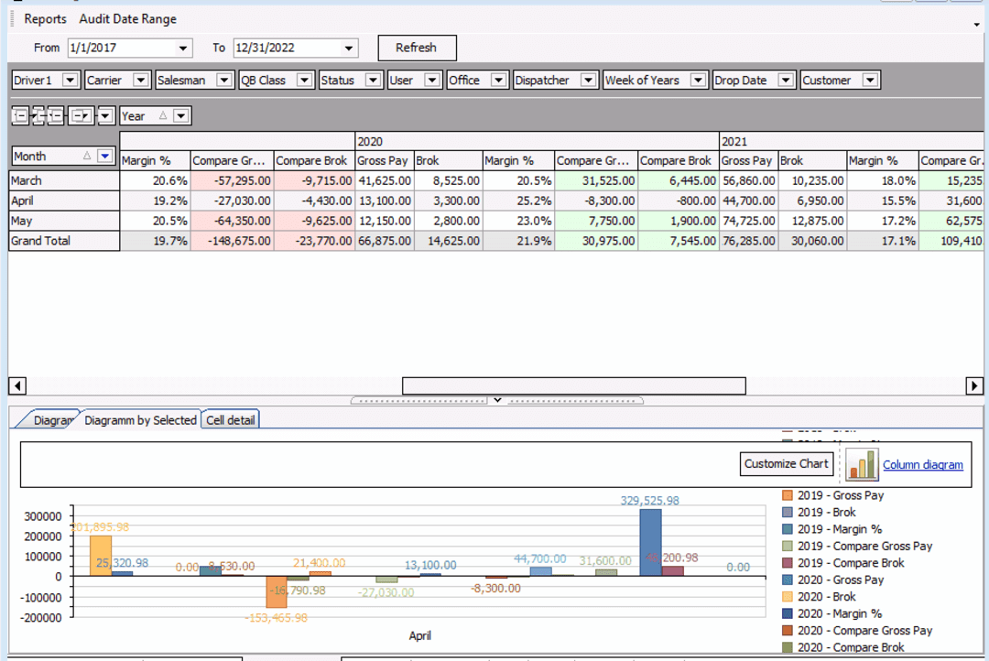The height and width of the screenshot is (661, 989).
Task: Click the expand-columns arrow icon in pivot toolbar
Action: click(x=81, y=115)
